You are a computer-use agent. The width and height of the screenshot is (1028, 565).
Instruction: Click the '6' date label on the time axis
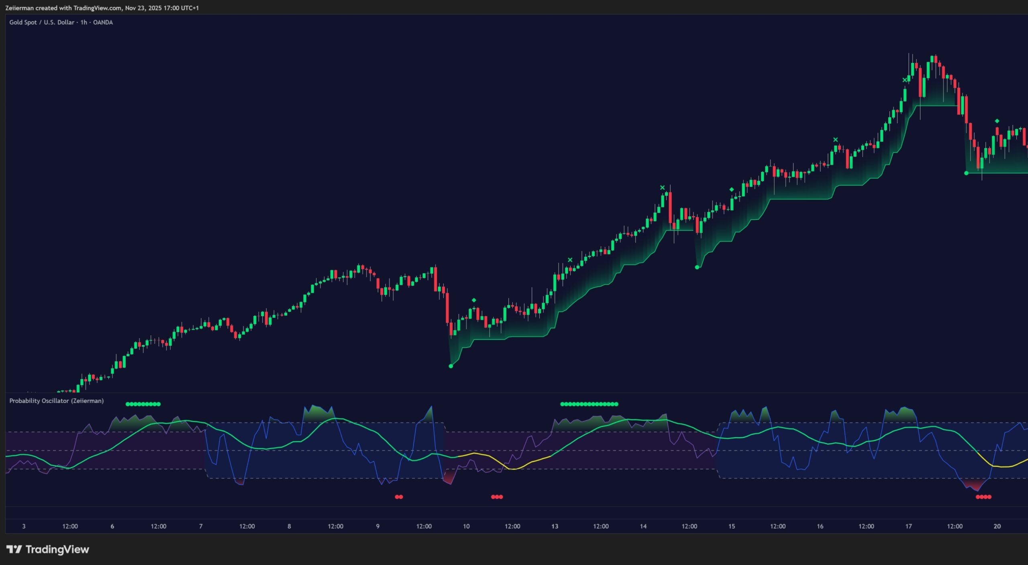click(112, 526)
